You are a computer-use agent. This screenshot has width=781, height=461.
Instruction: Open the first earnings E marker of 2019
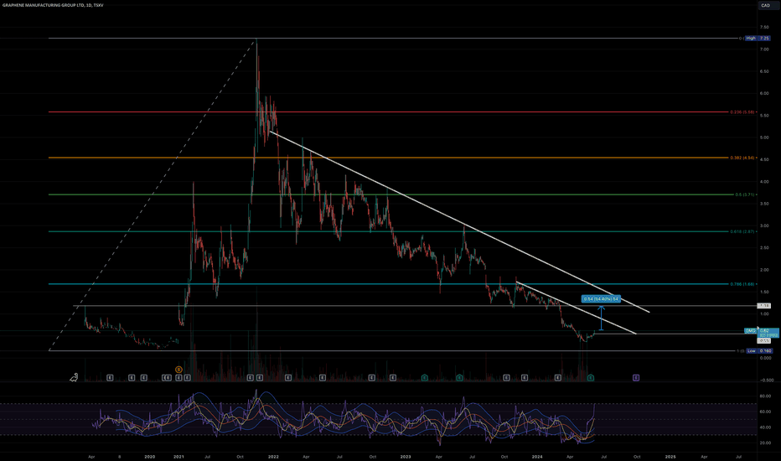[110, 378]
